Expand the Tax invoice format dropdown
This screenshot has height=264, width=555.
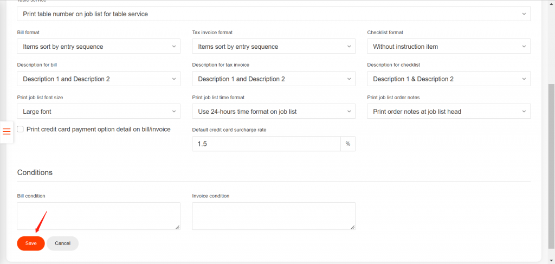pyautogui.click(x=274, y=47)
